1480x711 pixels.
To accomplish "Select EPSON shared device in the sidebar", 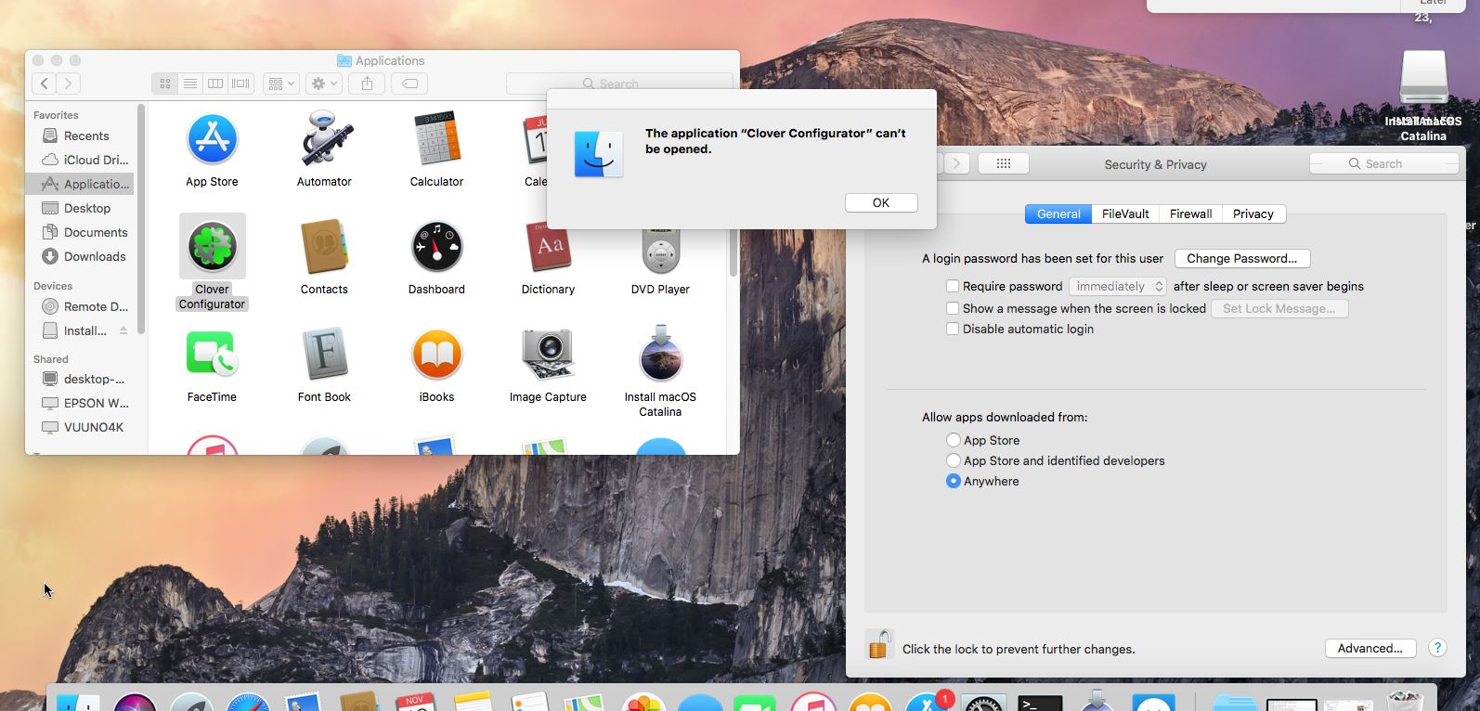I will tap(85, 403).
